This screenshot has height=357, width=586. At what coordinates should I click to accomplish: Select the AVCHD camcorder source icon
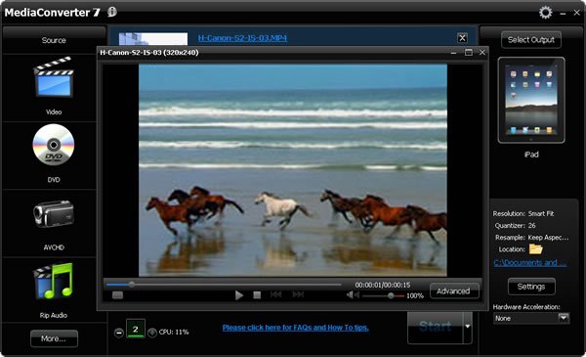54,213
